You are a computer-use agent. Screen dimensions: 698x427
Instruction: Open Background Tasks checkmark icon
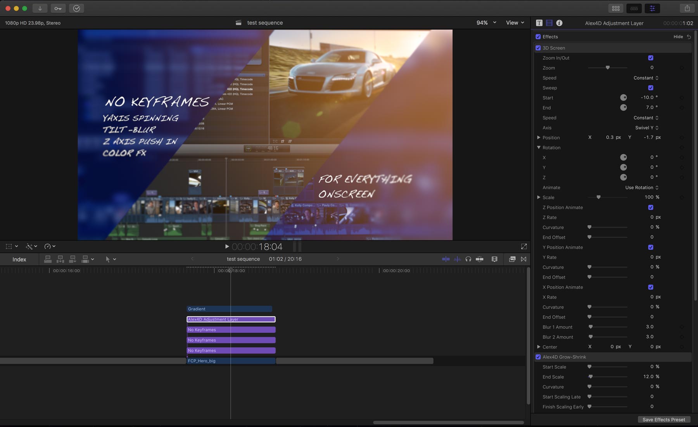[76, 8]
